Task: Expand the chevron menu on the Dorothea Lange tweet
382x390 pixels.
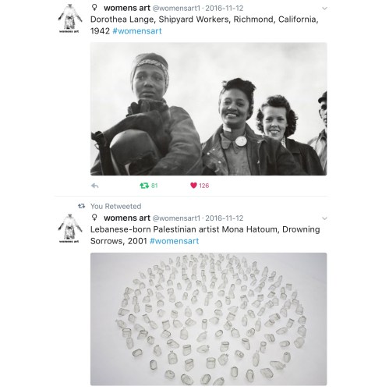Action: [x=324, y=9]
